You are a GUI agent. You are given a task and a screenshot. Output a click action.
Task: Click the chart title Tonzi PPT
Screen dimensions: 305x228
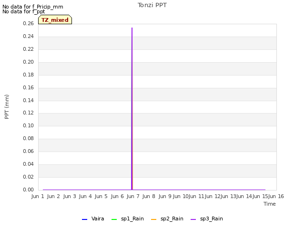pyautogui.click(x=152, y=5)
